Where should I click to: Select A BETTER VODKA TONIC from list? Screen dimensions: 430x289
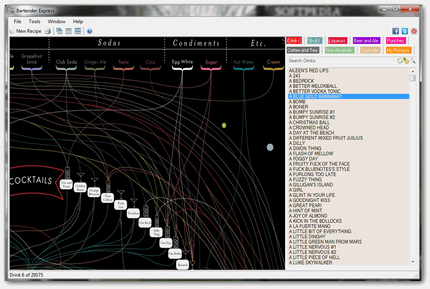(x=315, y=91)
